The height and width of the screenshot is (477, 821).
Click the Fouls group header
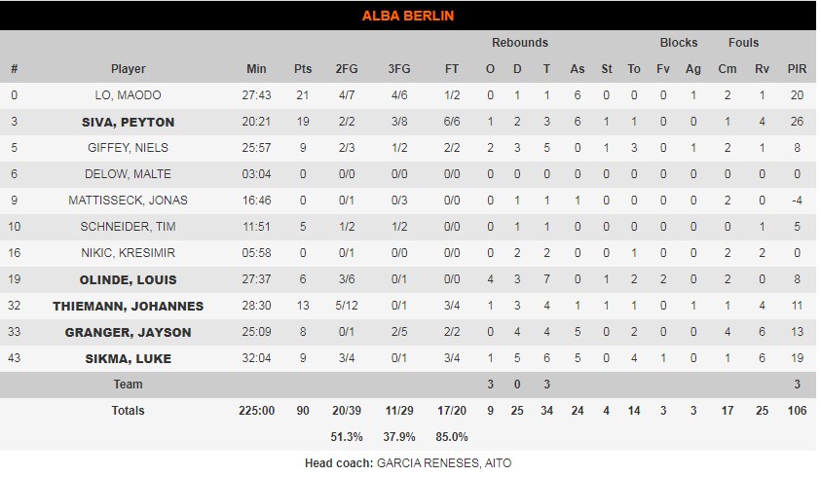[743, 43]
